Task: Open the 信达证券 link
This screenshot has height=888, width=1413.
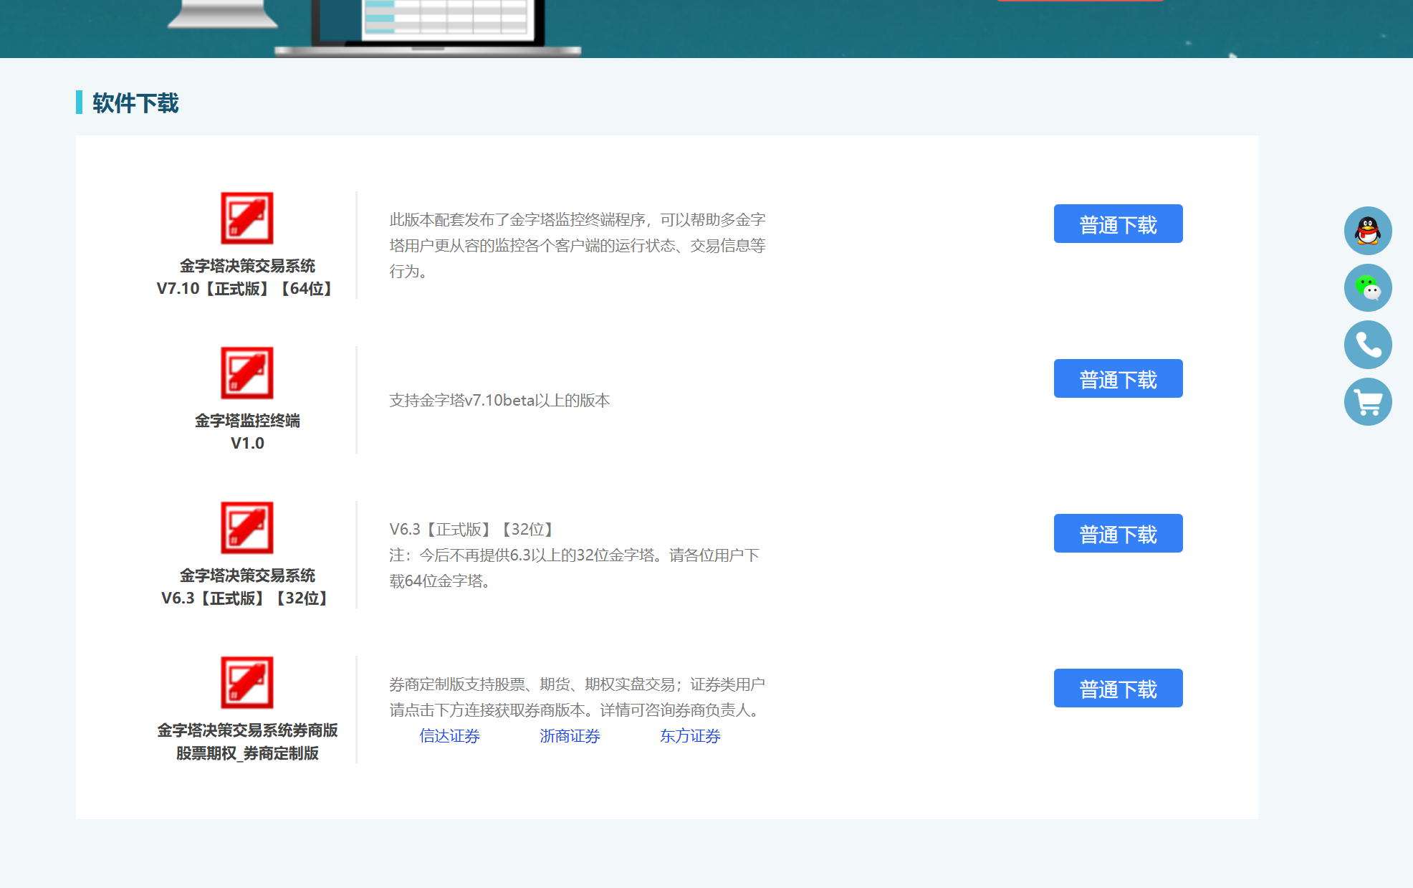Action: (449, 736)
